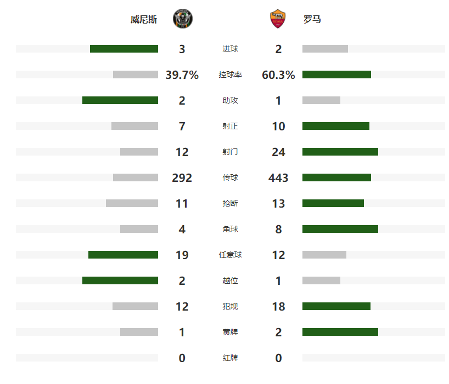Click Venezia's passes value 292

click(182, 177)
